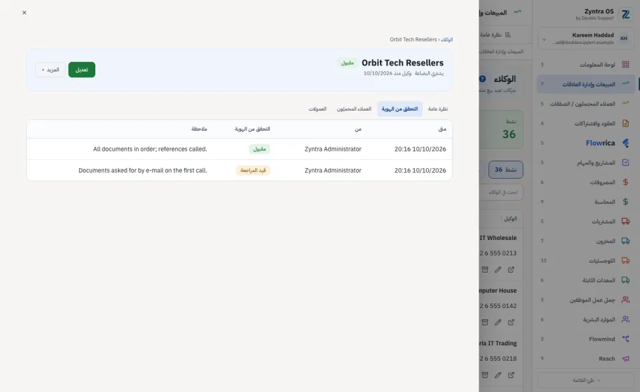
Task: Open the العملاء المحميّون tab
Action: 354,109
